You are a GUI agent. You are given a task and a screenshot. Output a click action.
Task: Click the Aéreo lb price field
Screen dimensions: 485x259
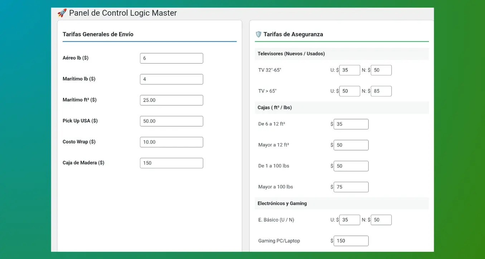point(171,58)
